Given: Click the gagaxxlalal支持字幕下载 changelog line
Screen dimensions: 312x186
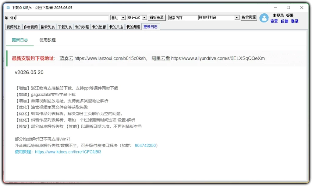Looking at the screenshot, I should tap(45, 95).
